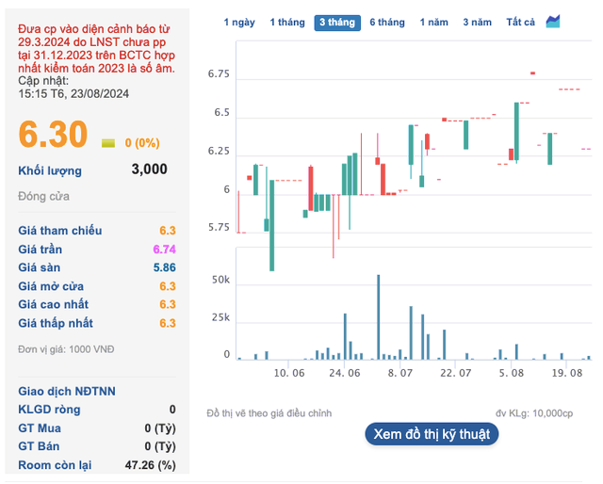Select the 3 năm time range
This screenshot has width=603, height=484.
pyautogui.click(x=478, y=22)
